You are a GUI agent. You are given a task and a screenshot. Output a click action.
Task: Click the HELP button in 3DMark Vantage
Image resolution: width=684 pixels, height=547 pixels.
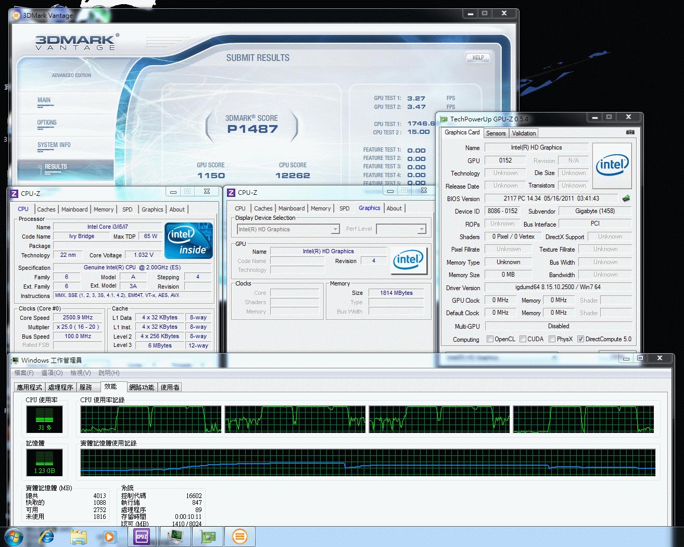coord(478,57)
